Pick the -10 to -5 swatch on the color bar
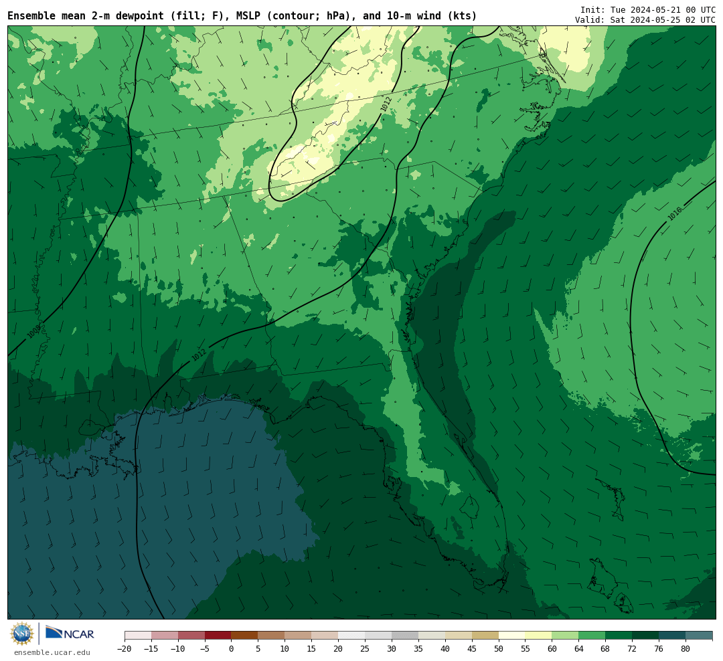 click(x=191, y=636)
